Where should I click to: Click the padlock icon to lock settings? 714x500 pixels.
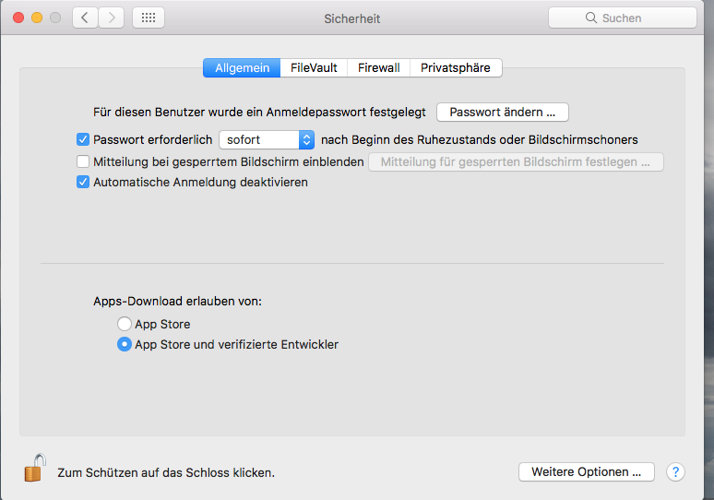[x=34, y=469]
